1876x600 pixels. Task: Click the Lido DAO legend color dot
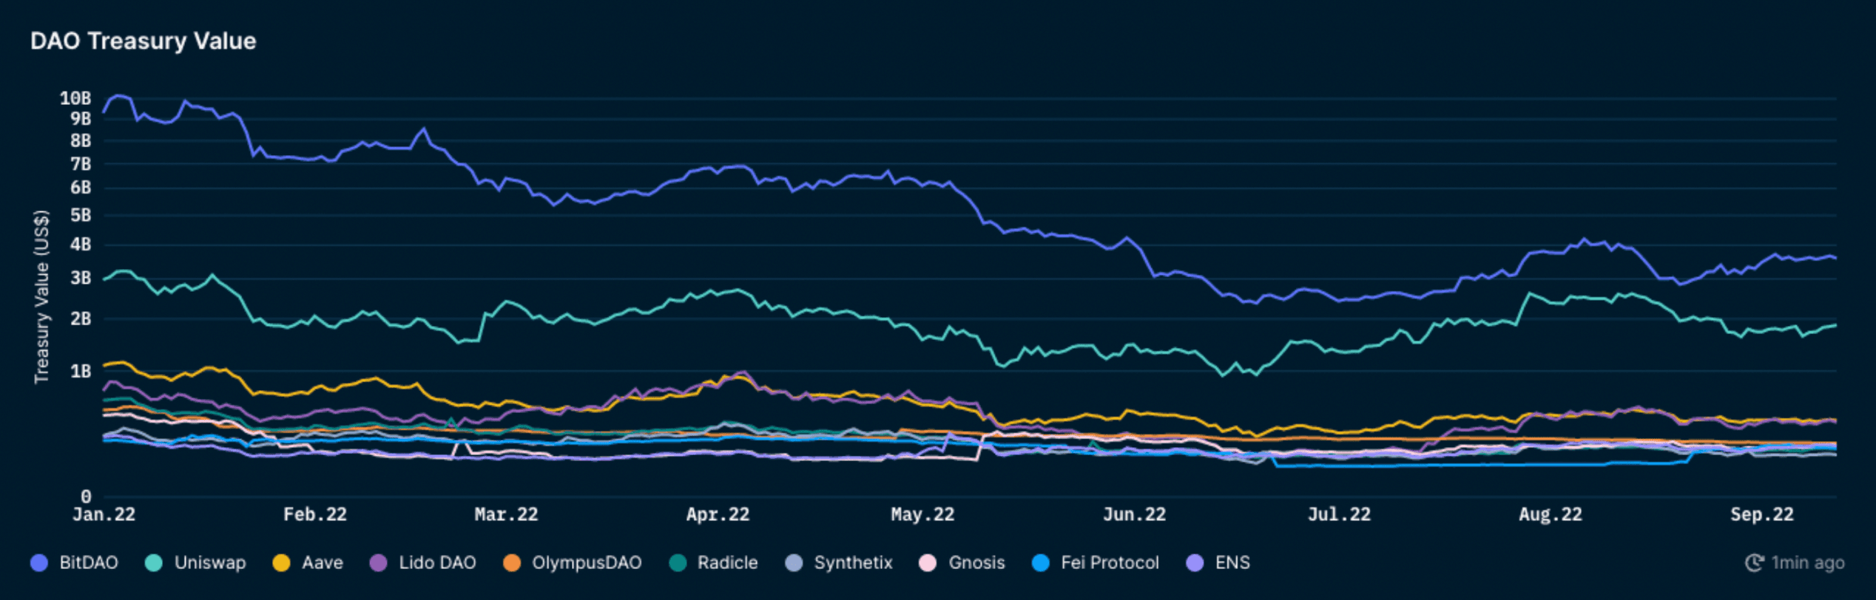pyautogui.click(x=378, y=563)
